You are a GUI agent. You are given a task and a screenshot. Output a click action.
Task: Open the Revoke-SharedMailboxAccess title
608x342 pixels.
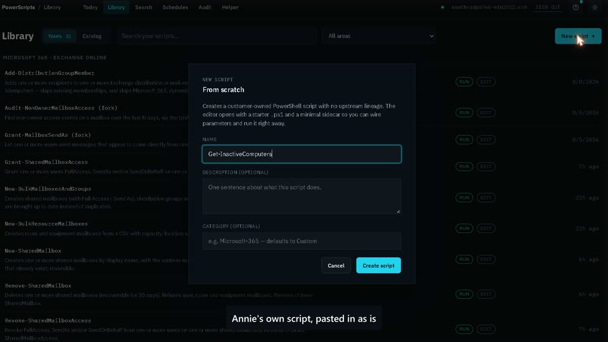47,320
